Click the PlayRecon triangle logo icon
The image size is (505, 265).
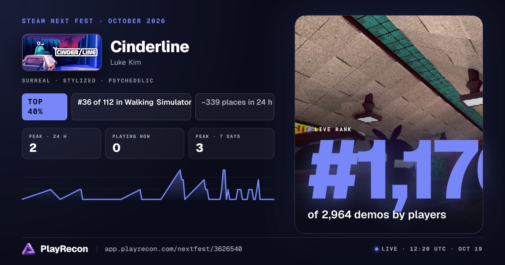click(x=28, y=249)
